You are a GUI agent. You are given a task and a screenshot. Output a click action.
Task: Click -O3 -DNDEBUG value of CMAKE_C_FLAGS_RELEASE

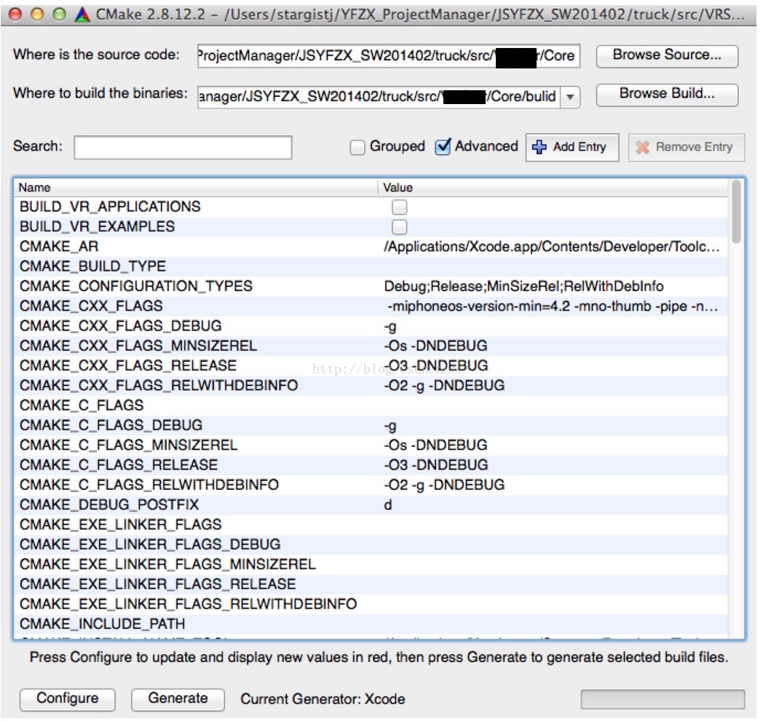[x=435, y=465]
